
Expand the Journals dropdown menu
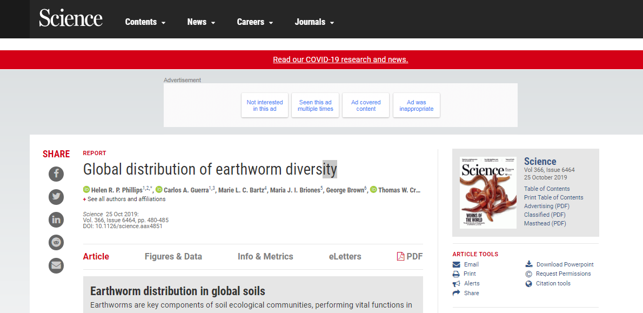tap(314, 22)
